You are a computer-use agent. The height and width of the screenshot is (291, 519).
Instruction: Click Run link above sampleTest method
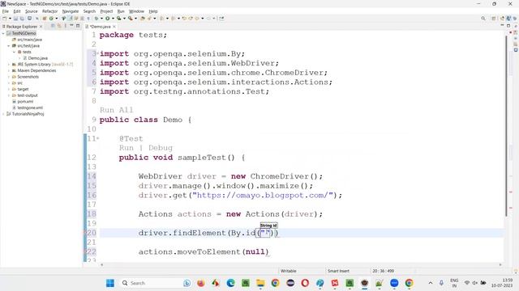coord(127,148)
